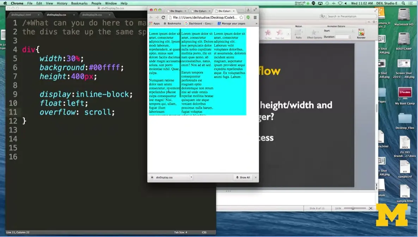The width and height of the screenshot is (418, 237).
Task: Toggle the bookmark star in the address bar
Action: (241, 17)
